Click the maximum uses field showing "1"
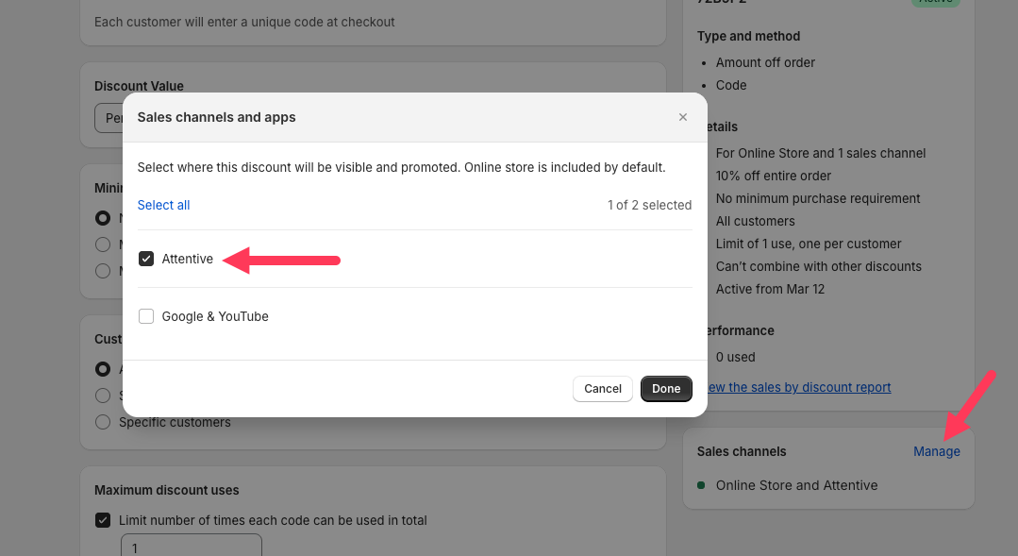Screen dimensions: 1018x556 pyautogui.click(x=191, y=548)
